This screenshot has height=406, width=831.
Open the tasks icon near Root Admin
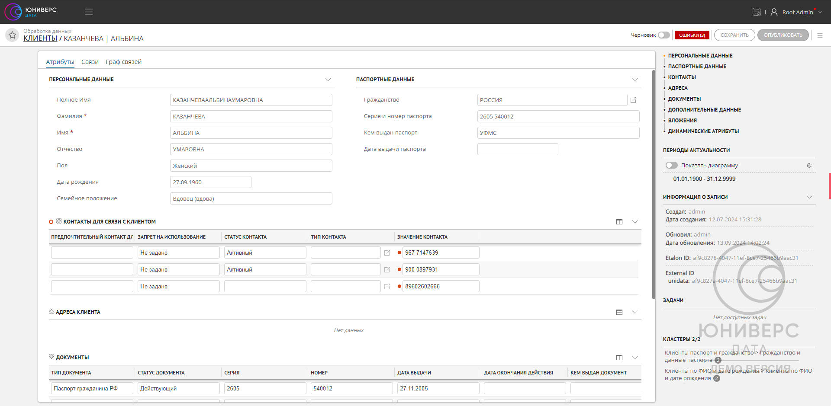(x=756, y=12)
